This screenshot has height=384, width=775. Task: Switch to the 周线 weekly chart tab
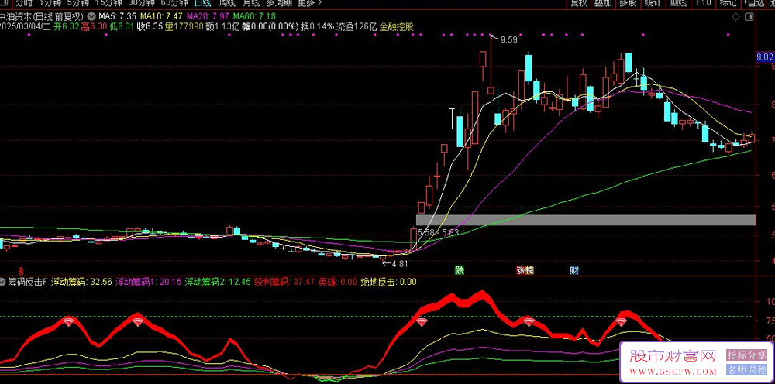[x=227, y=2]
